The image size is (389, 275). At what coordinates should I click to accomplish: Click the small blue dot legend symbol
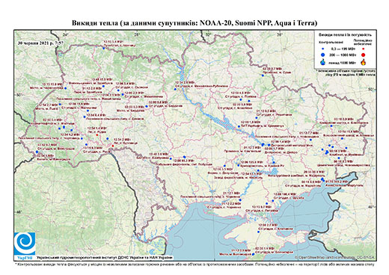click(323, 49)
